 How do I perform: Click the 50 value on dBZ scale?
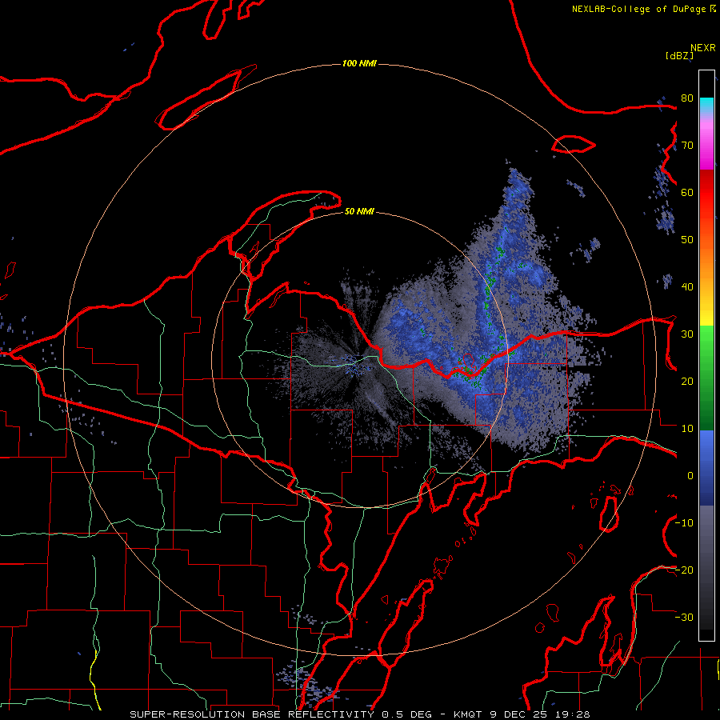687,240
